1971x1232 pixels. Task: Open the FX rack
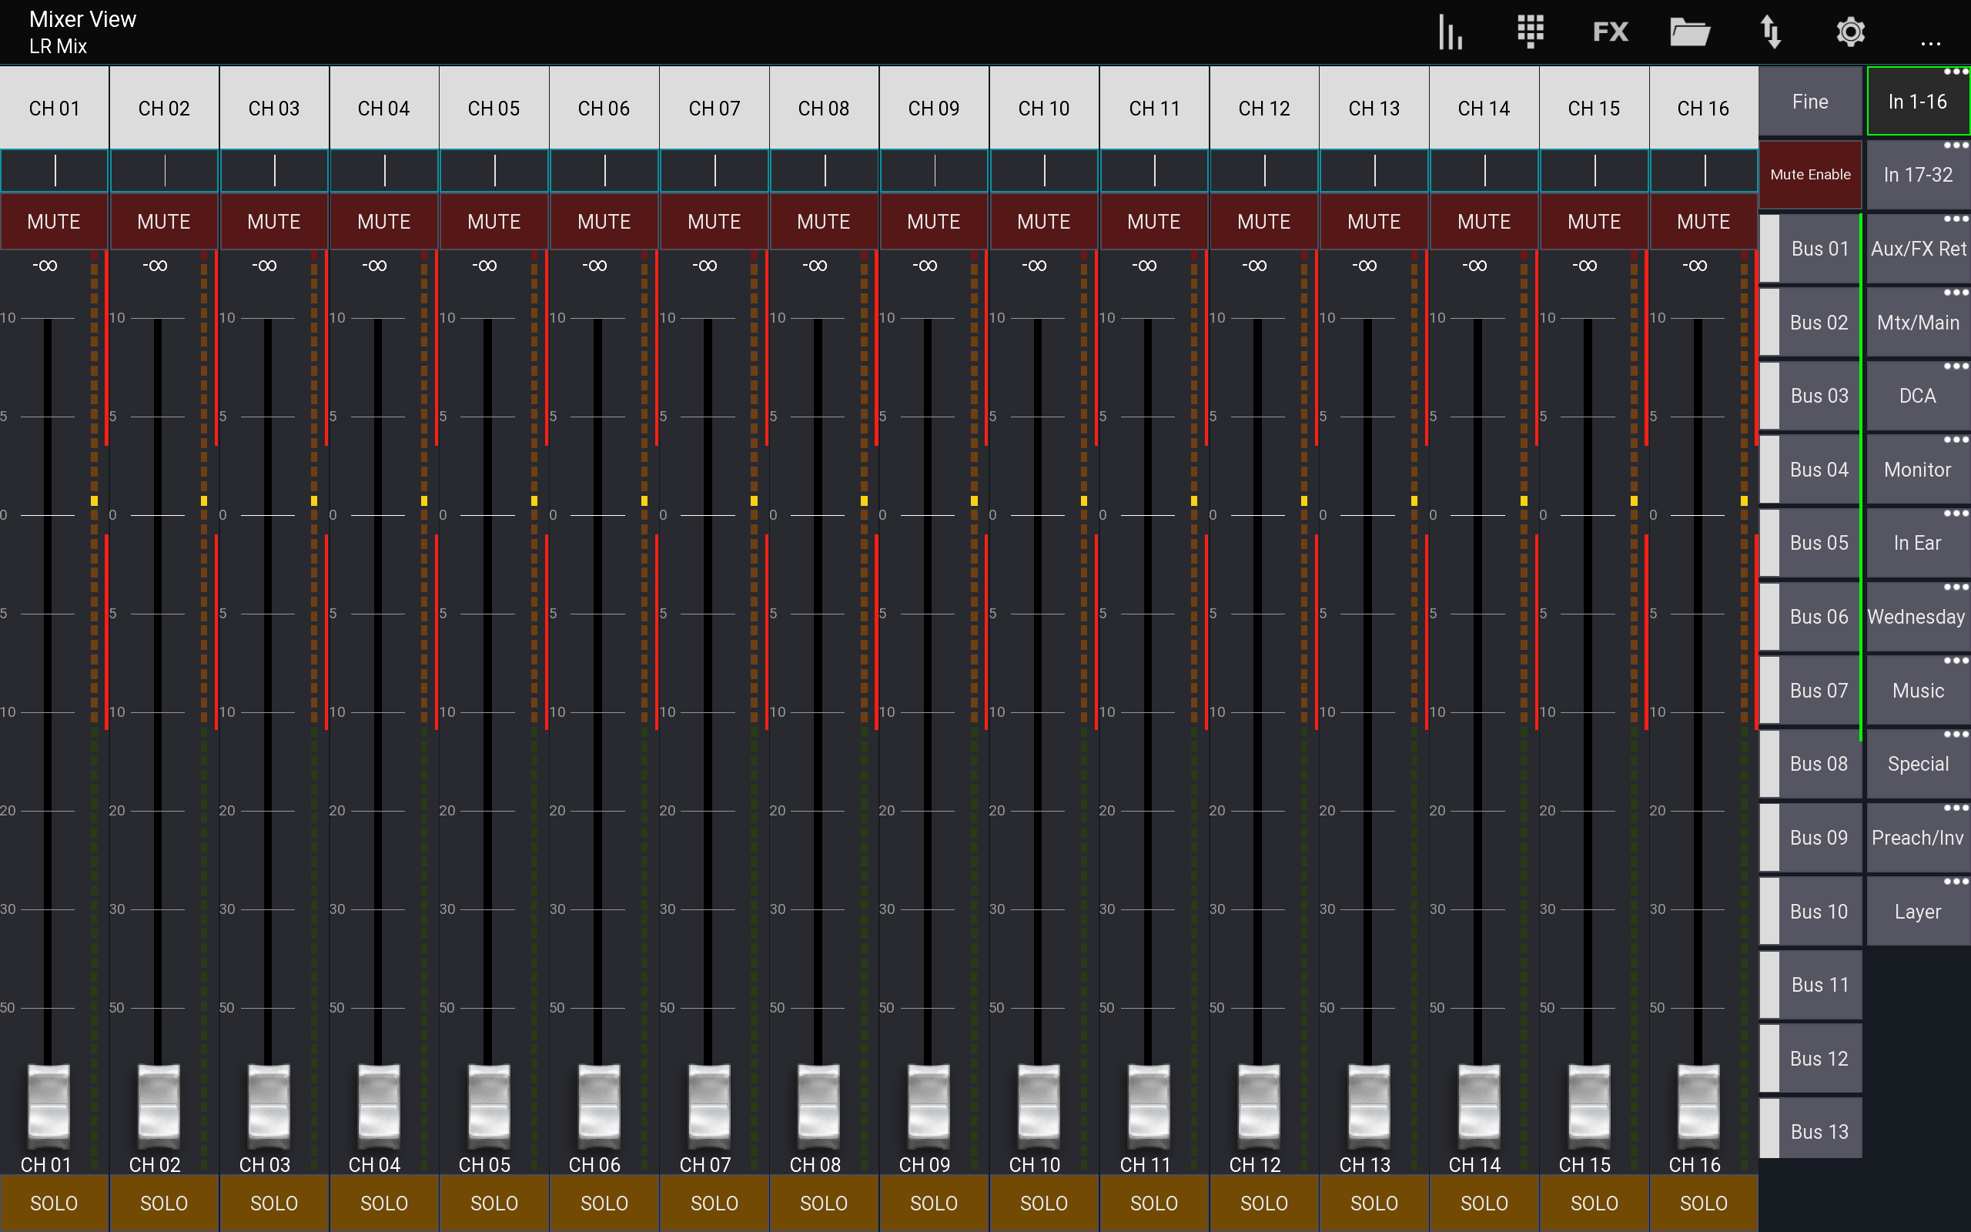pos(1610,32)
